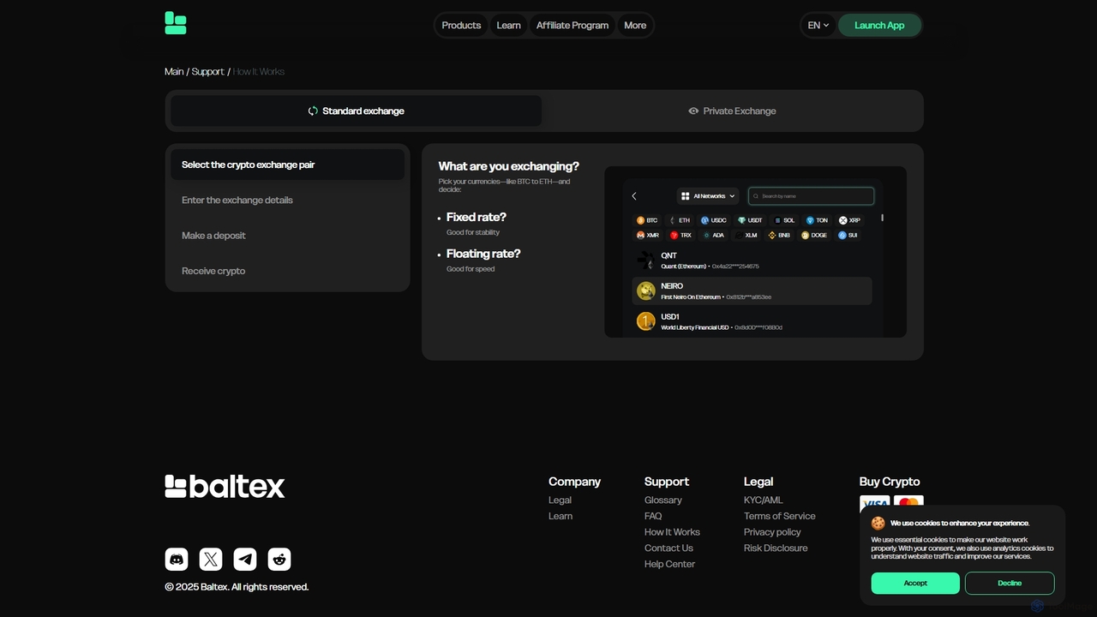Click the USD1 gold coin logo
1097x617 pixels.
pyautogui.click(x=645, y=321)
